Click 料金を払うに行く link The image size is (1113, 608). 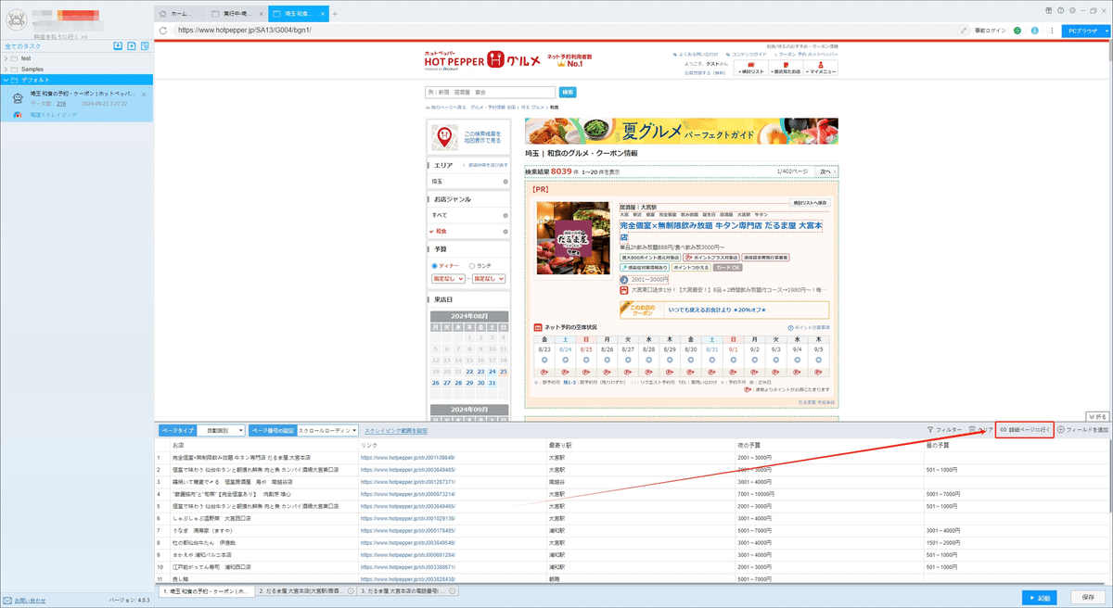[x=58, y=36]
